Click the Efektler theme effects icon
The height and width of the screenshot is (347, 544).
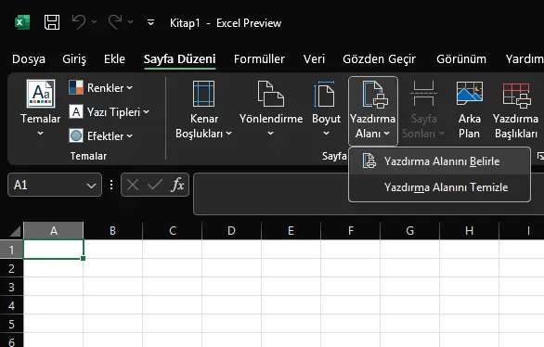(75, 135)
